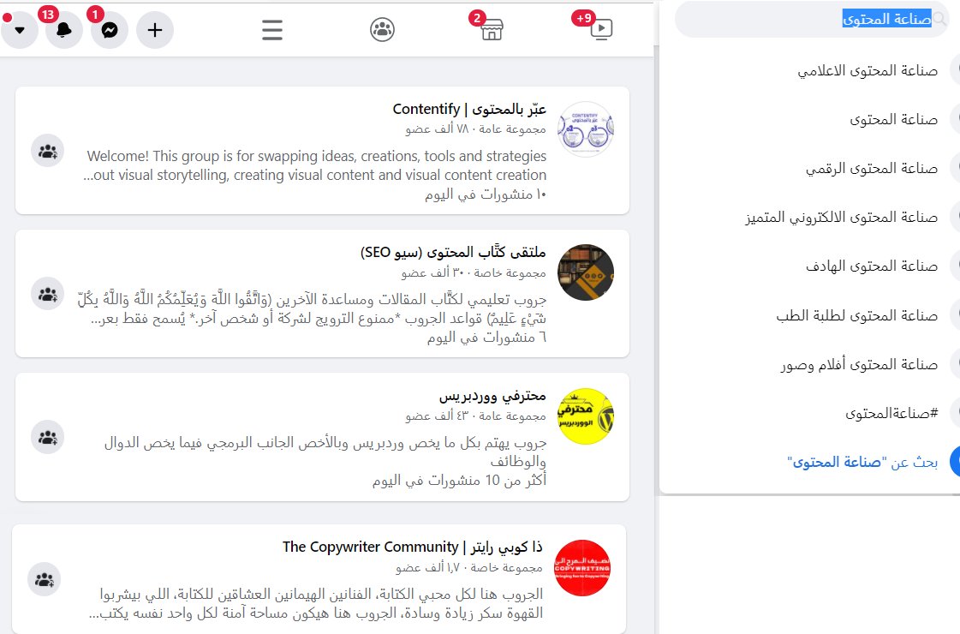
Task: Open the account dropdown arrow
Action: coord(20,29)
